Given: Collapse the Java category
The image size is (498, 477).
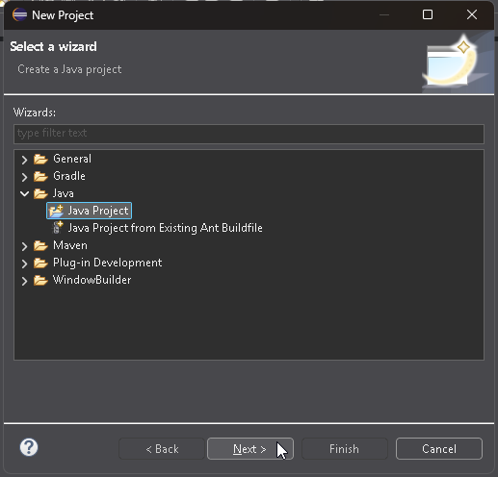Looking at the screenshot, I should click(24, 193).
